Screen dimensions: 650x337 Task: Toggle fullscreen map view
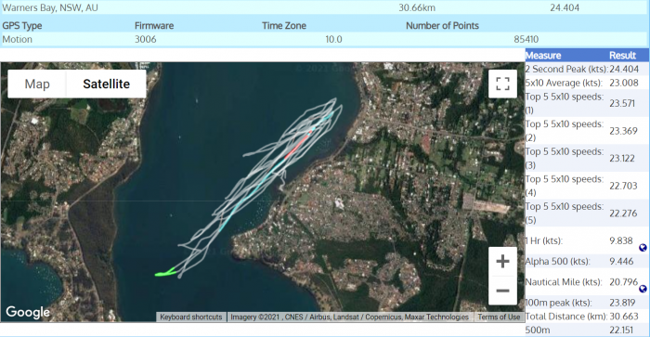(502, 84)
